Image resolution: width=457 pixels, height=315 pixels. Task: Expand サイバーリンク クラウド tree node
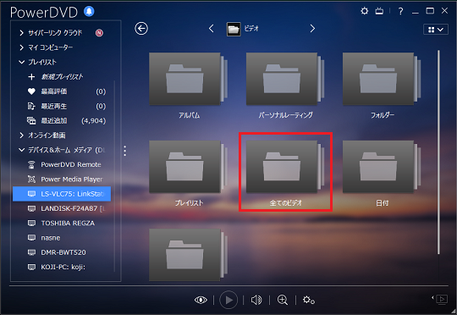pos(21,33)
